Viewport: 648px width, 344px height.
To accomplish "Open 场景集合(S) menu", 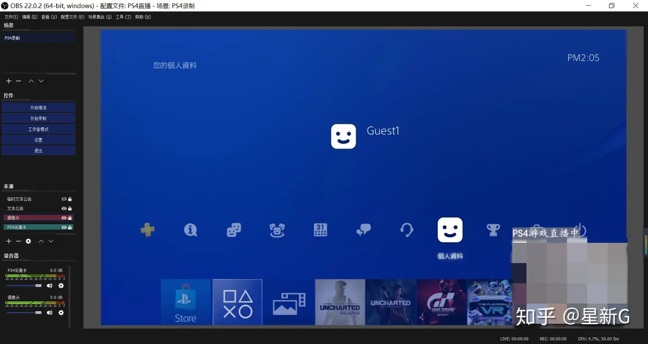I will (100, 17).
